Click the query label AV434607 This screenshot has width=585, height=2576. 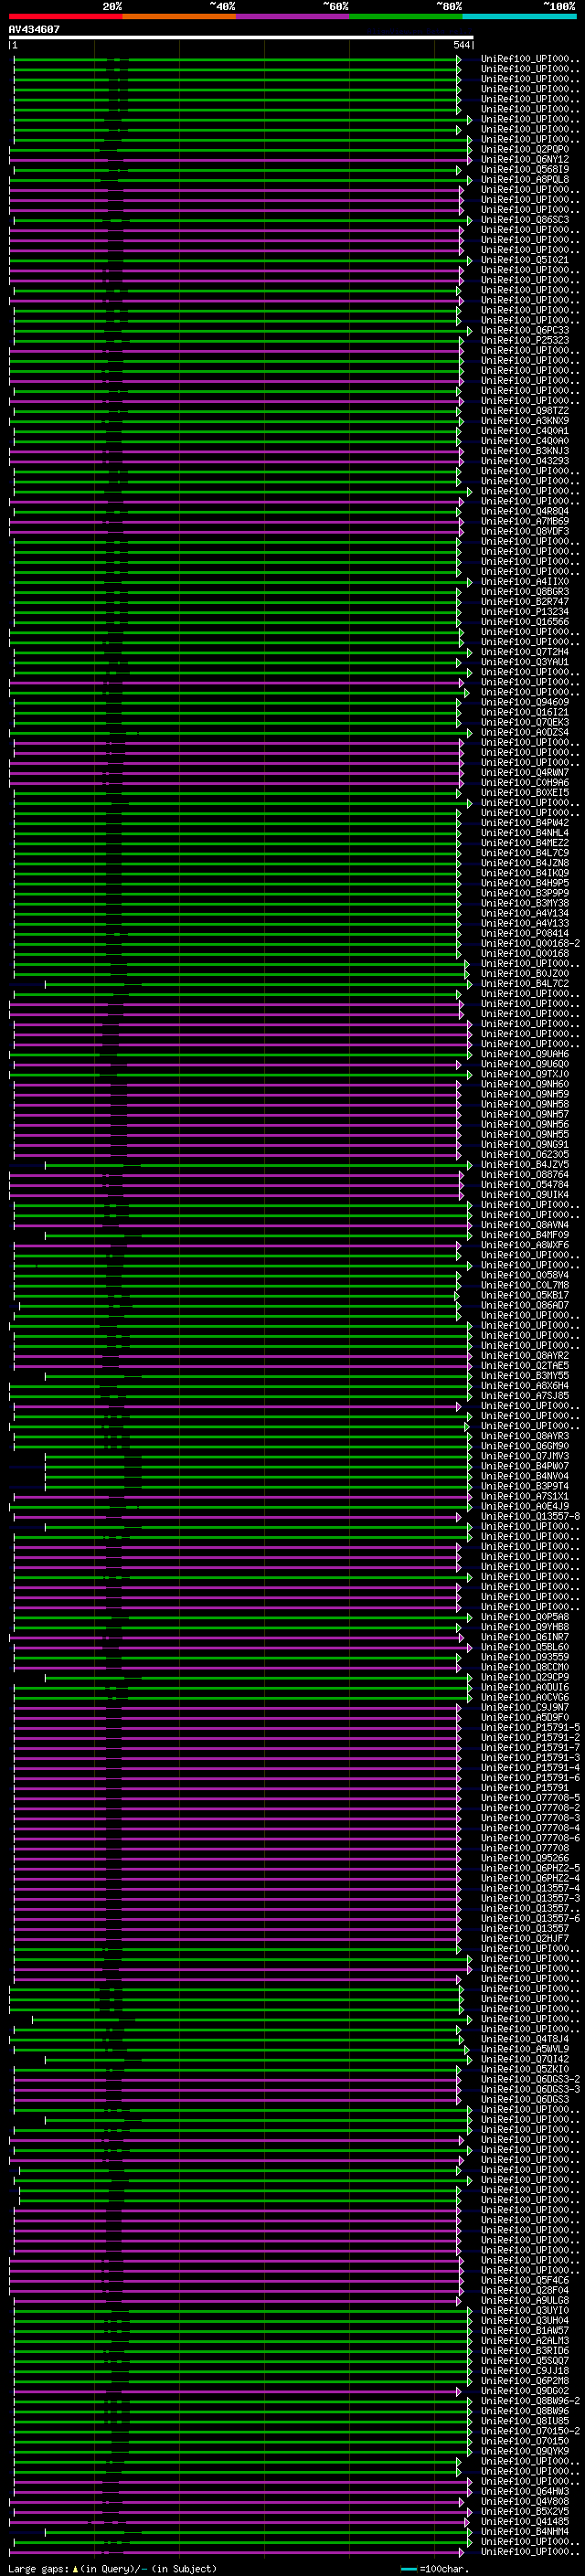tap(34, 29)
